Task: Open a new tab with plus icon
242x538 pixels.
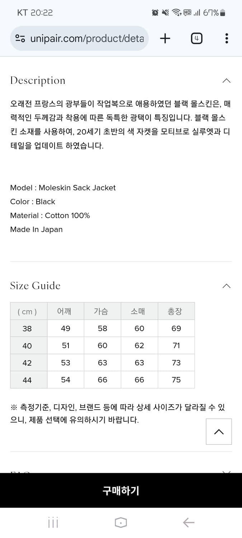Action: [x=165, y=38]
